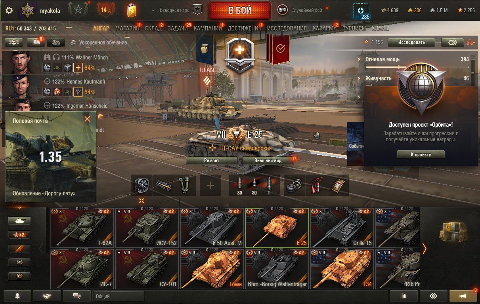Screen dimensions: 480x304
Task: Open the vehicle comparison scales icon
Action: [x=470, y=42]
